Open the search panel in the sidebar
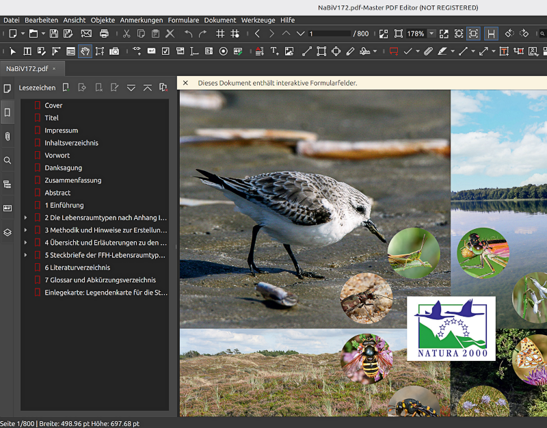The width and height of the screenshot is (547, 428). click(8, 160)
